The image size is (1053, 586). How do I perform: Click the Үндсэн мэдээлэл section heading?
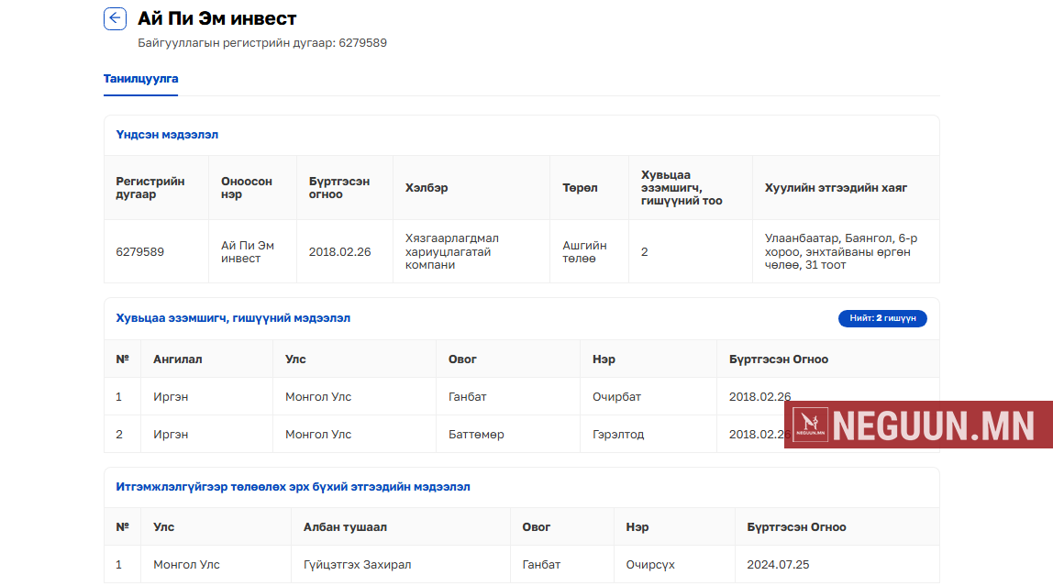(167, 135)
